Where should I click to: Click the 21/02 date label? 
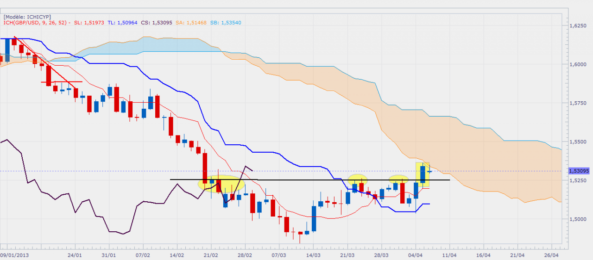pos(211,255)
